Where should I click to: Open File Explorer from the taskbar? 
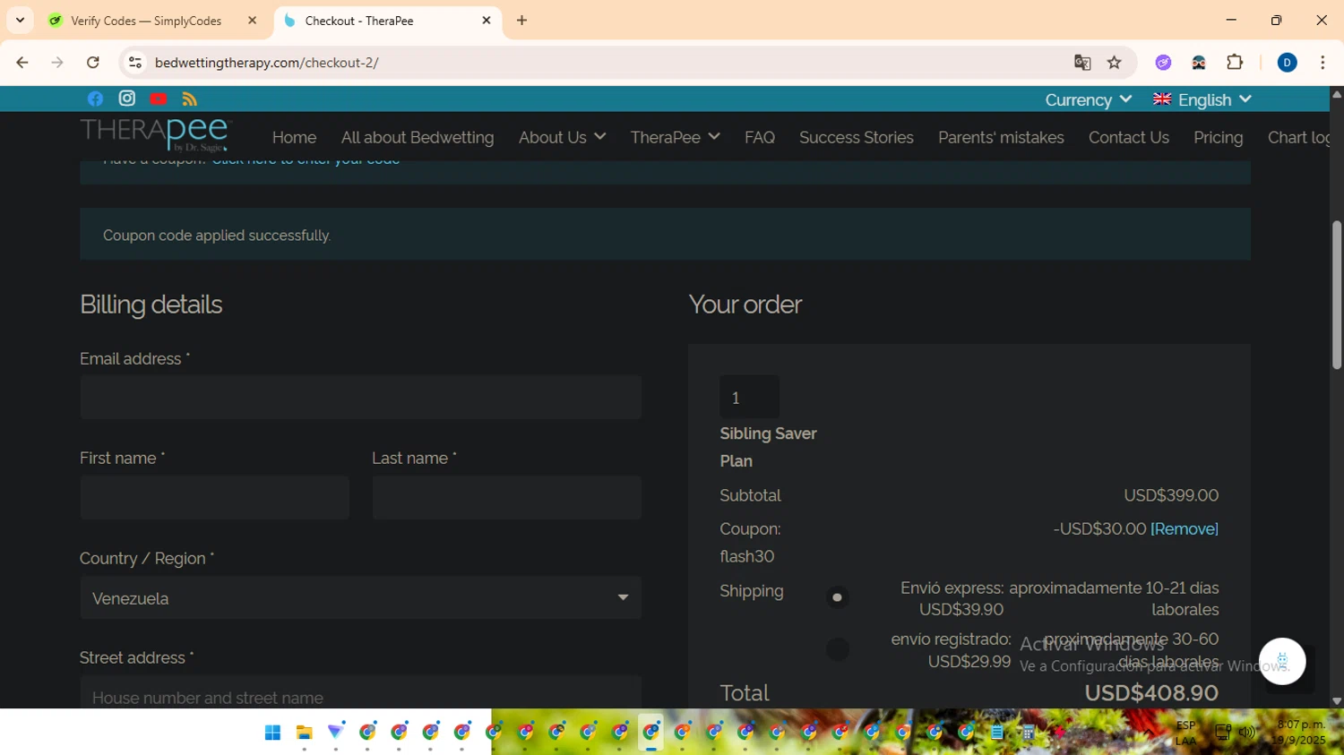coord(305,733)
